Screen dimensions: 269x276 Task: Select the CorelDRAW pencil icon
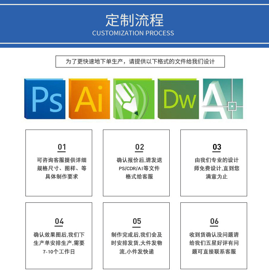(134, 99)
